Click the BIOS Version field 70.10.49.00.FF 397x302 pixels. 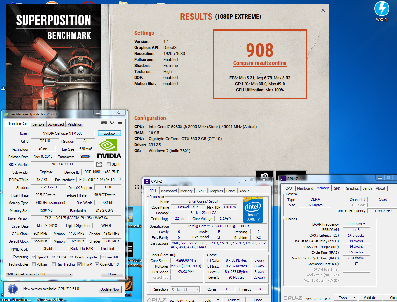(x=63, y=164)
